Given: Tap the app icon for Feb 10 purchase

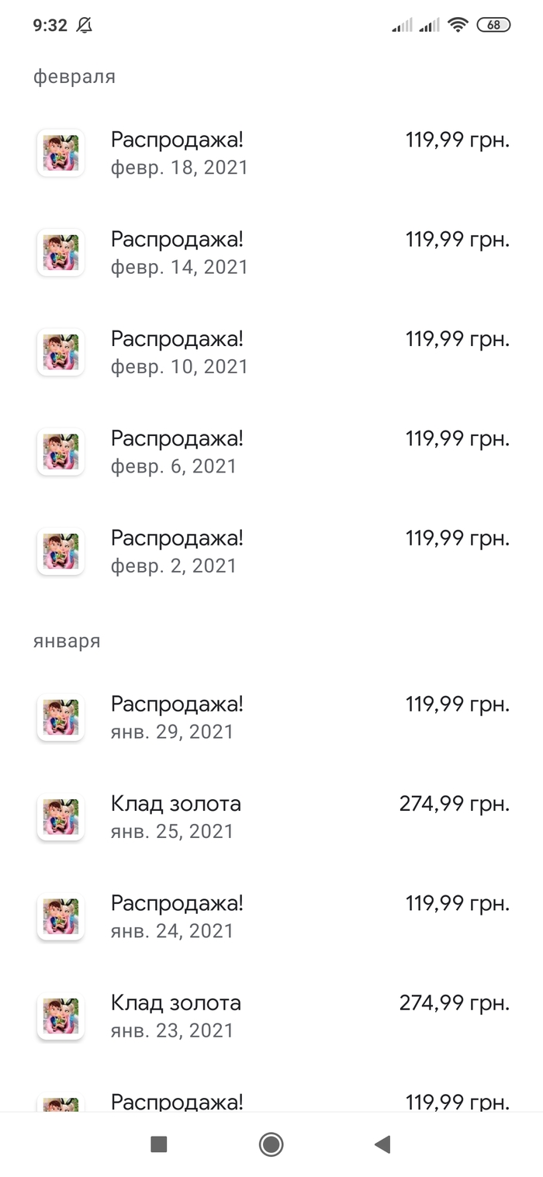Looking at the screenshot, I should click(x=61, y=351).
